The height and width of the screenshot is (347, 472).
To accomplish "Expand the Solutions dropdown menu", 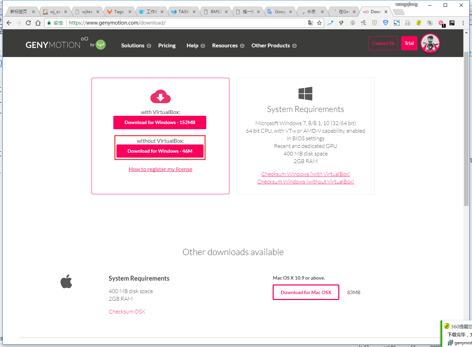I will pos(136,46).
